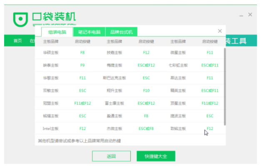This screenshot has height=168, width=264.
Task: Select the 华硕主板 brand cell
Action: (x=51, y=53)
